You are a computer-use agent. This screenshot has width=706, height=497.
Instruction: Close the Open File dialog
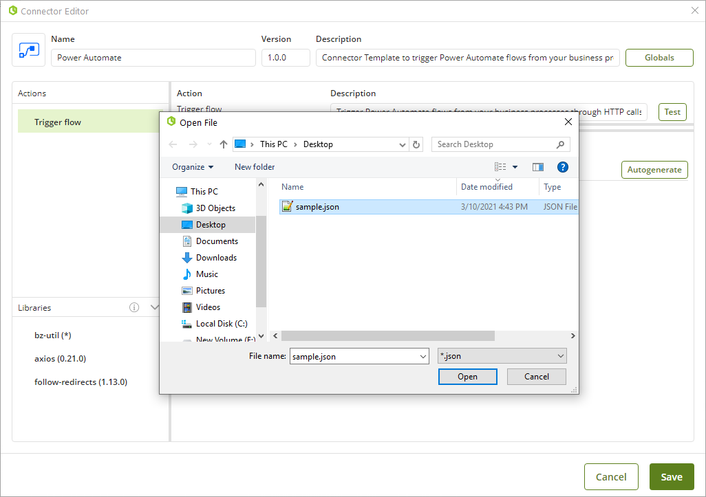point(568,122)
